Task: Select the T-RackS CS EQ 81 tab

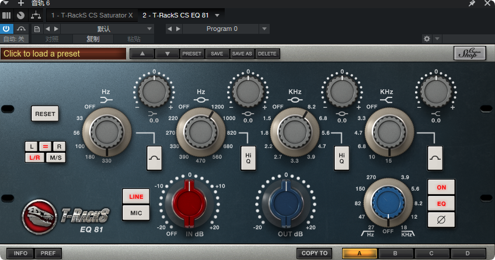Action: pos(176,15)
